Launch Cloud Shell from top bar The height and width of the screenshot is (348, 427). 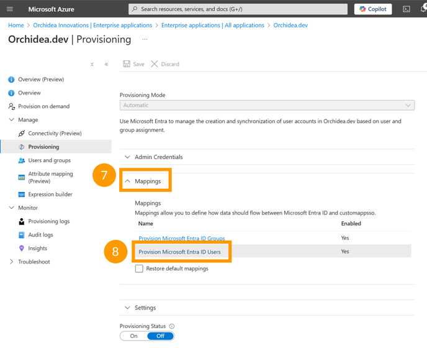coord(407,9)
